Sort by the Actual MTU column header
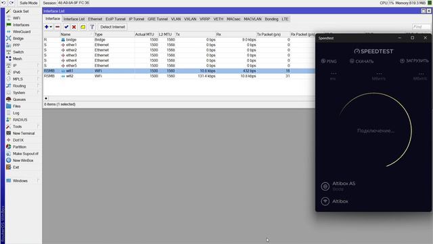The height and width of the screenshot is (244, 433). [x=146, y=35]
